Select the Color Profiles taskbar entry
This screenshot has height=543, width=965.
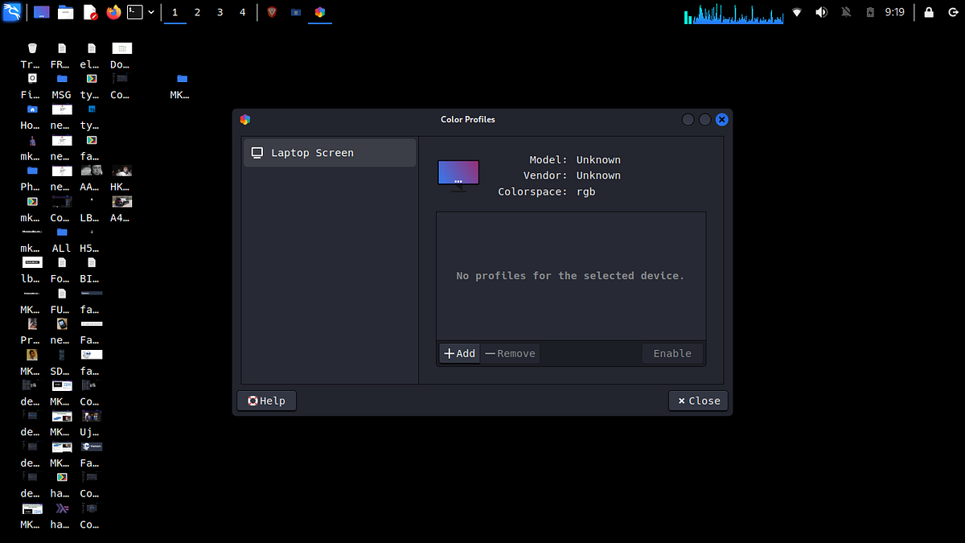pos(320,12)
